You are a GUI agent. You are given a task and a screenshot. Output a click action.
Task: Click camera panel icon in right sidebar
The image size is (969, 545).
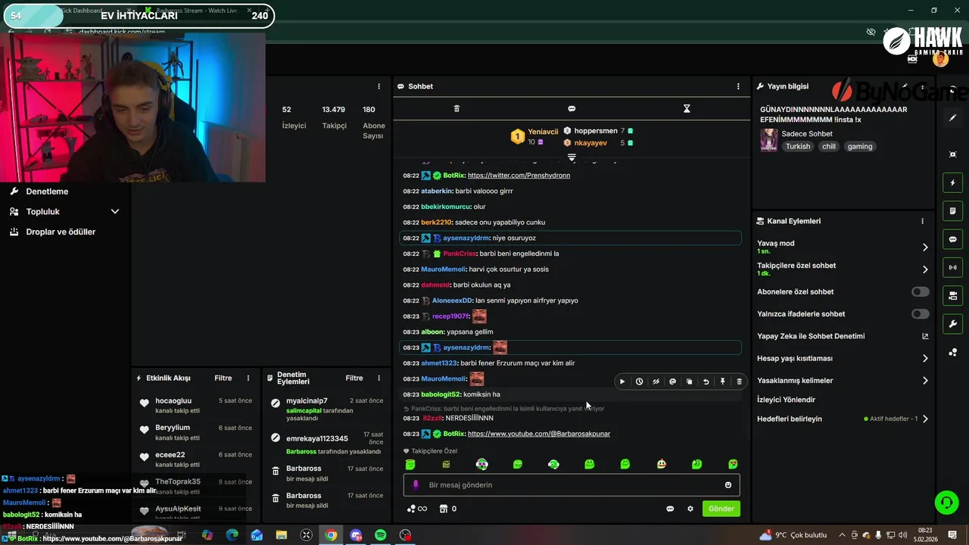(x=953, y=295)
